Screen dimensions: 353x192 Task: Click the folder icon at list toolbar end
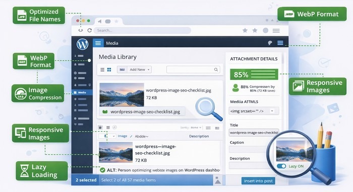click(217, 128)
